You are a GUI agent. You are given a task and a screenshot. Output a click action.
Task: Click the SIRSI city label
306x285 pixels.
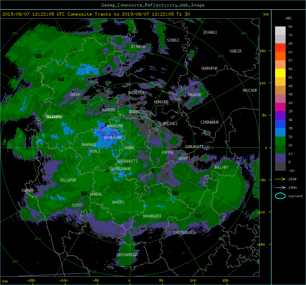[x=77, y=205]
